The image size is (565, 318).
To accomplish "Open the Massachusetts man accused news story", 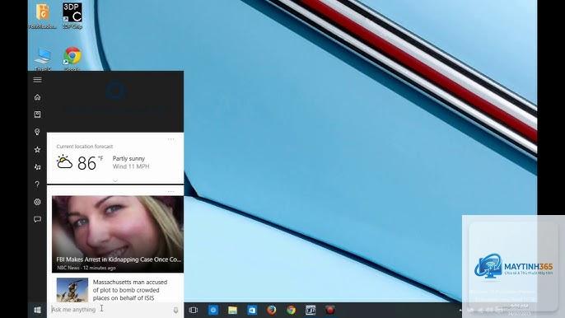I will click(x=130, y=290).
